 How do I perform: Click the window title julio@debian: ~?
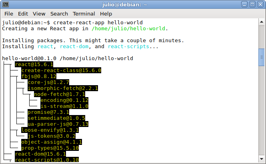(x=125, y=4)
